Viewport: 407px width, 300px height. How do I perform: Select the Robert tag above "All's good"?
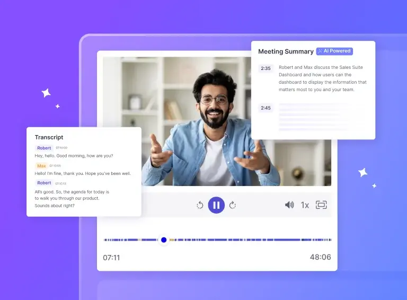44,183
